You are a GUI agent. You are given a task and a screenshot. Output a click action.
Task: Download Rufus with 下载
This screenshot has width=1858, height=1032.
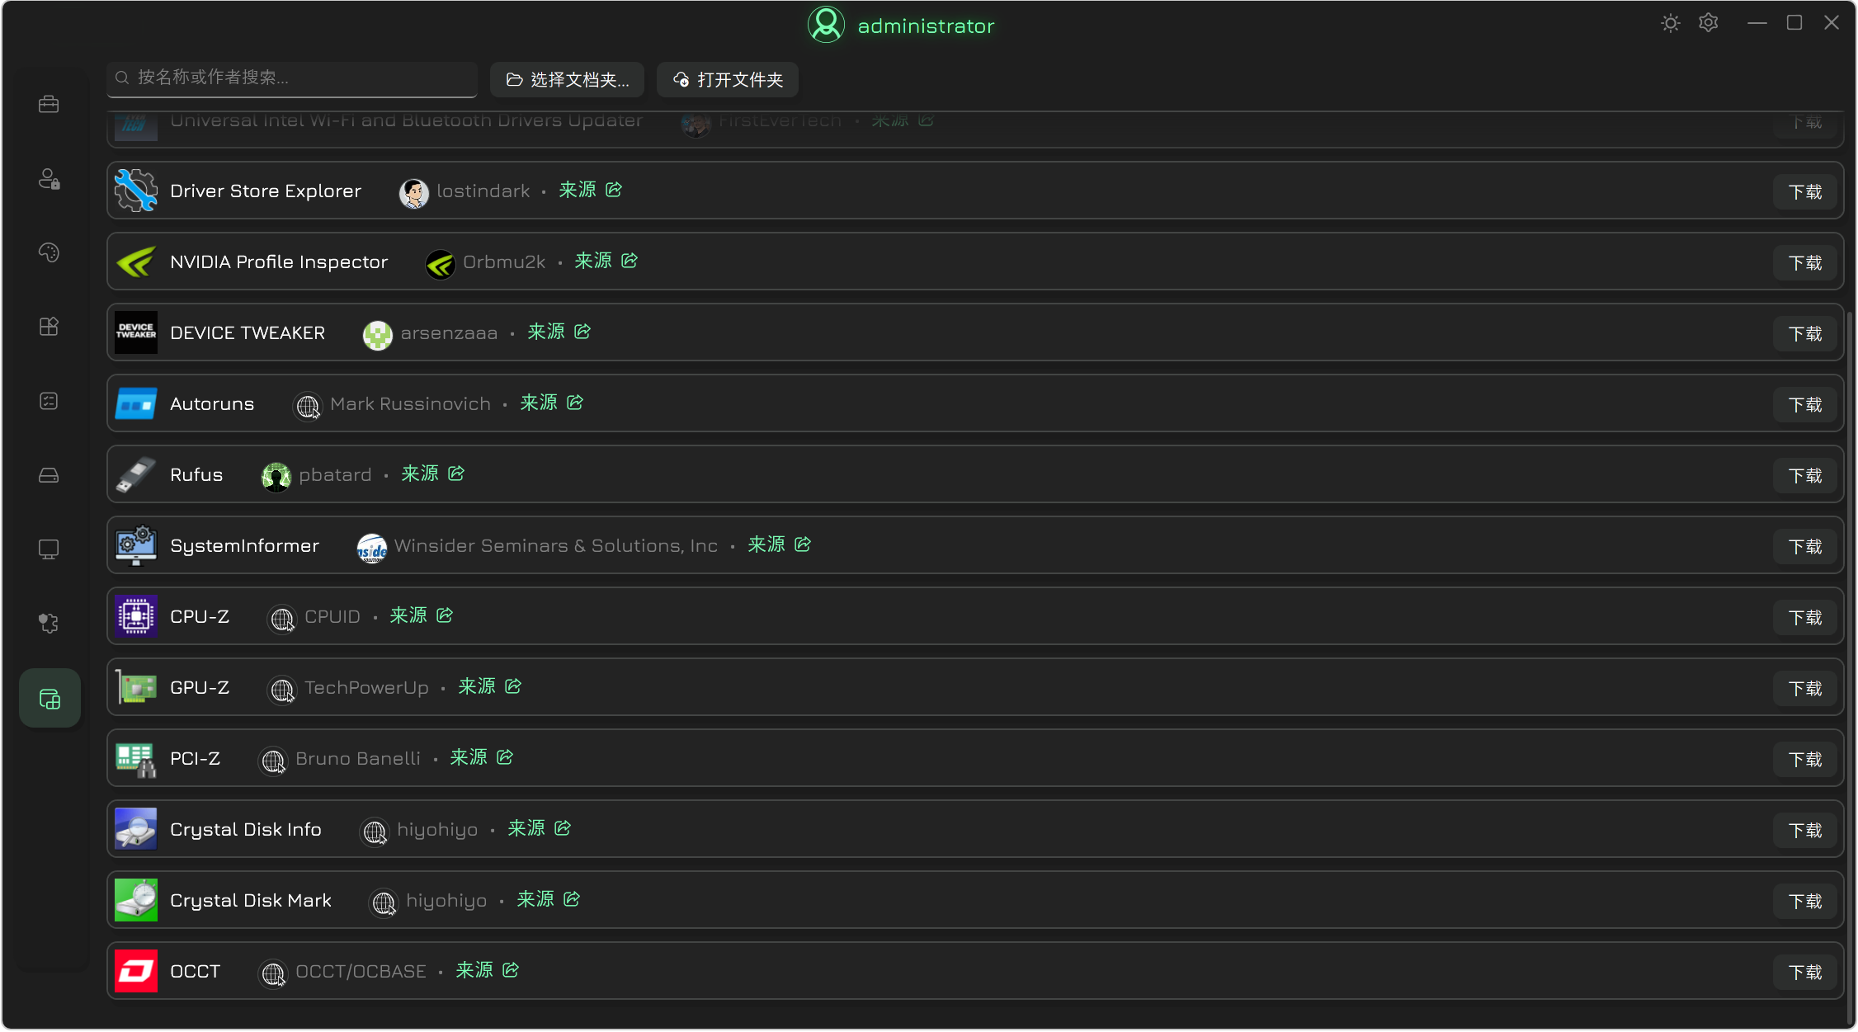(1805, 475)
